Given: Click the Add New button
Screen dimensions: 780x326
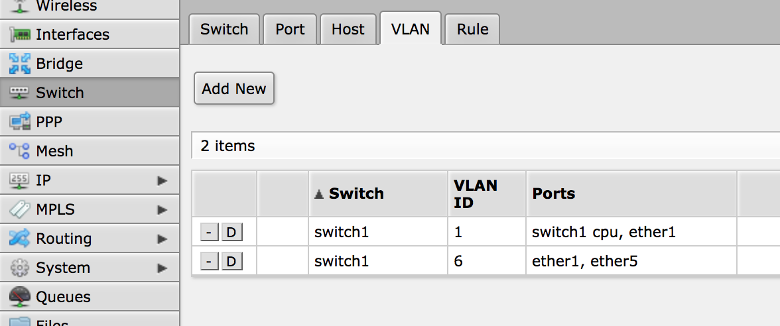Looking at the screenshot, I should (233, 89).
